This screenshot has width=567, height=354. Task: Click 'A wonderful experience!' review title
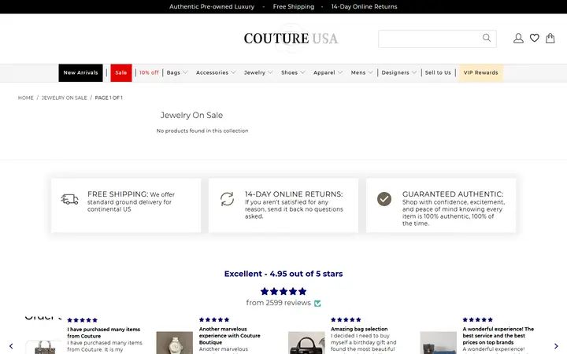pyautogui.click(x=498, y=336)
